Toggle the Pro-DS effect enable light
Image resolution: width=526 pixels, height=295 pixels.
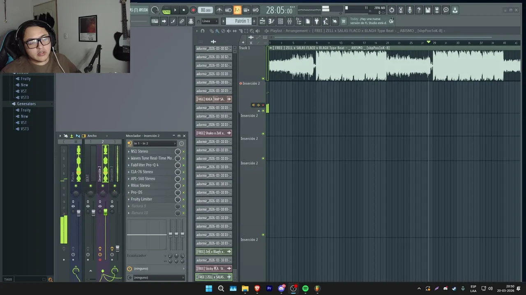tap(183, 193)
